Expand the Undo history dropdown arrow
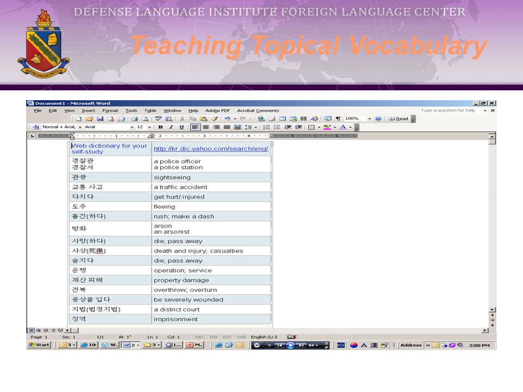Screen dimensions: 523x392 point(235,119)
